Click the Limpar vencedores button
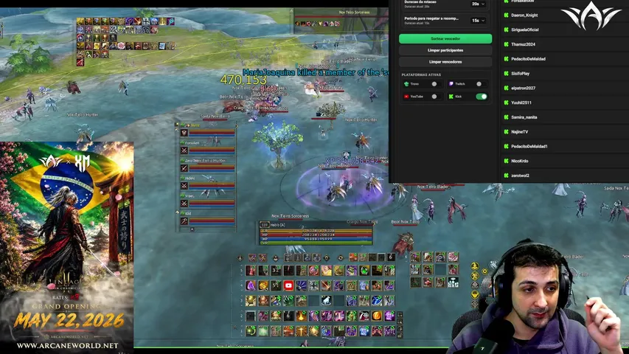Image resolution: width=629 pixels, height=354 pixels. coord(445,62)
